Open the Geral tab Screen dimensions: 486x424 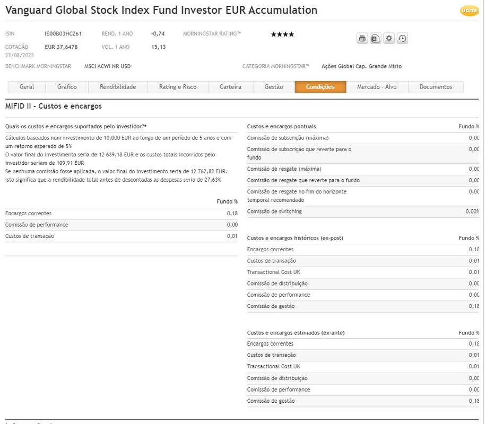pos(27,87)
